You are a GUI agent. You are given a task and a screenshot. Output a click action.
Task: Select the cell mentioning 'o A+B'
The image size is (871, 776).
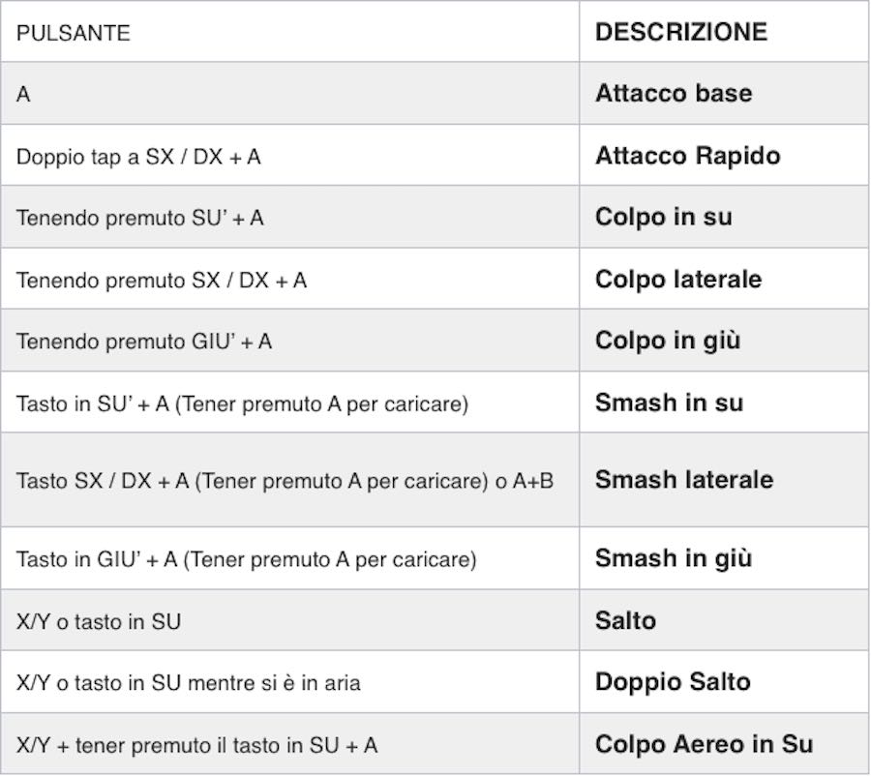pyautogui.click(x=290, y=480)
